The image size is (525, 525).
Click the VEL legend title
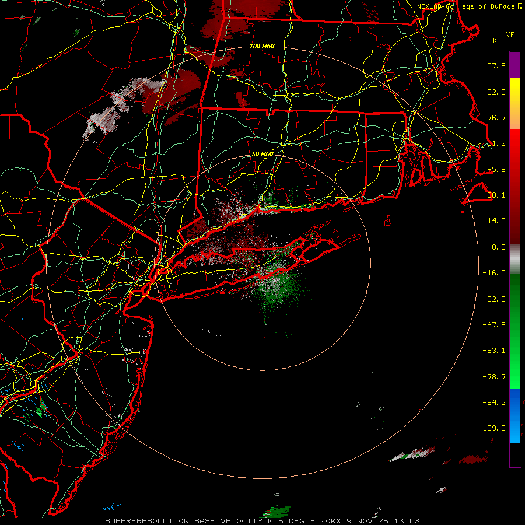(512, 35)
